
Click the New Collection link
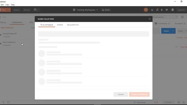click(x=7, y=28)
